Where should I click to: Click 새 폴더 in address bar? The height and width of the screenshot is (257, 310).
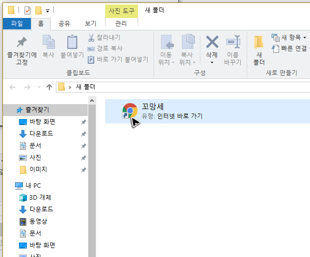[86, 87]
